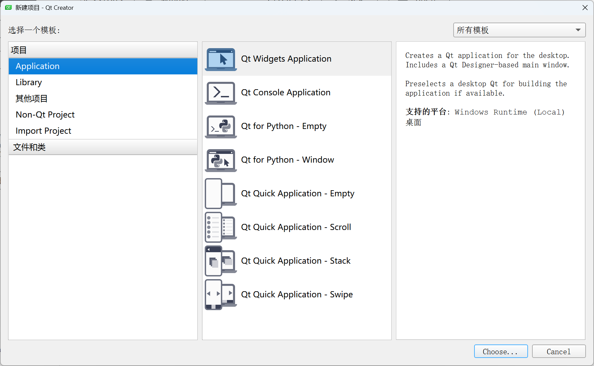Click the Qt Quick Application Empty icon
The width and height of the screenshot is (594, 366).
[221, 194]
